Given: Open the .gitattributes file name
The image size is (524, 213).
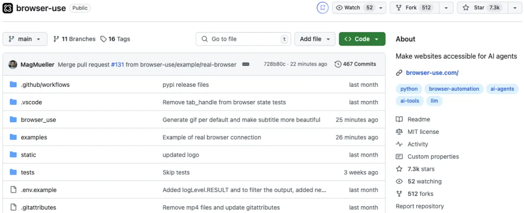Looking at the screenshot, I should [38, 207].
